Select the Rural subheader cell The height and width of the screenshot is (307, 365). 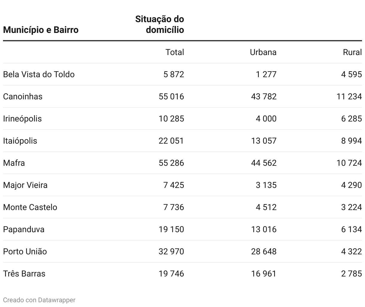coord(352,52)
